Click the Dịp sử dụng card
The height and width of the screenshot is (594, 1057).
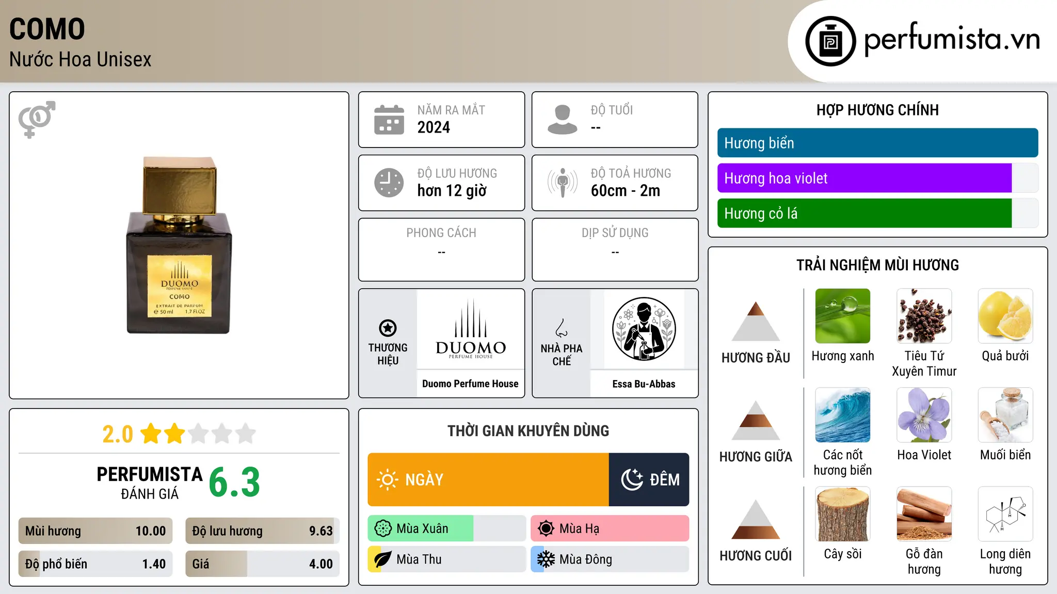point(615,250)
